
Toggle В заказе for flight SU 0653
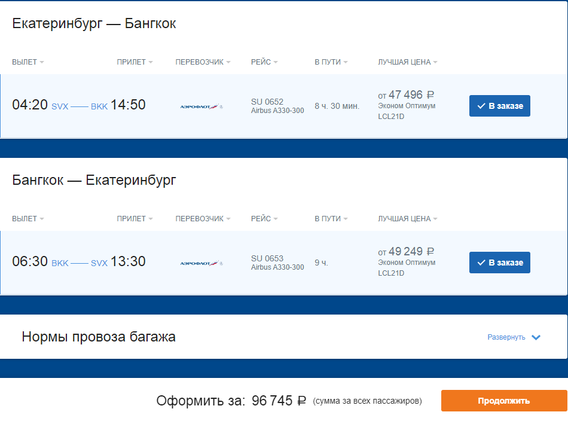pyautogui.click(x=499, y=263)
